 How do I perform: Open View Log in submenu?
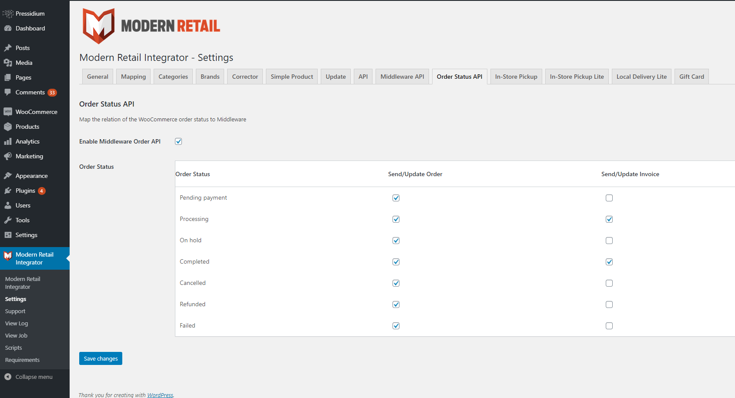tap(17, 324)
